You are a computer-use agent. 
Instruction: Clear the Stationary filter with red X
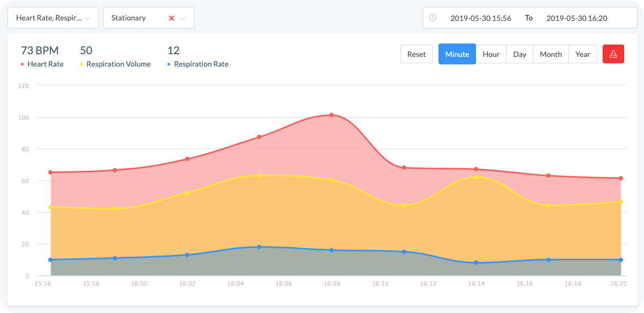click(x=172, y=18)
